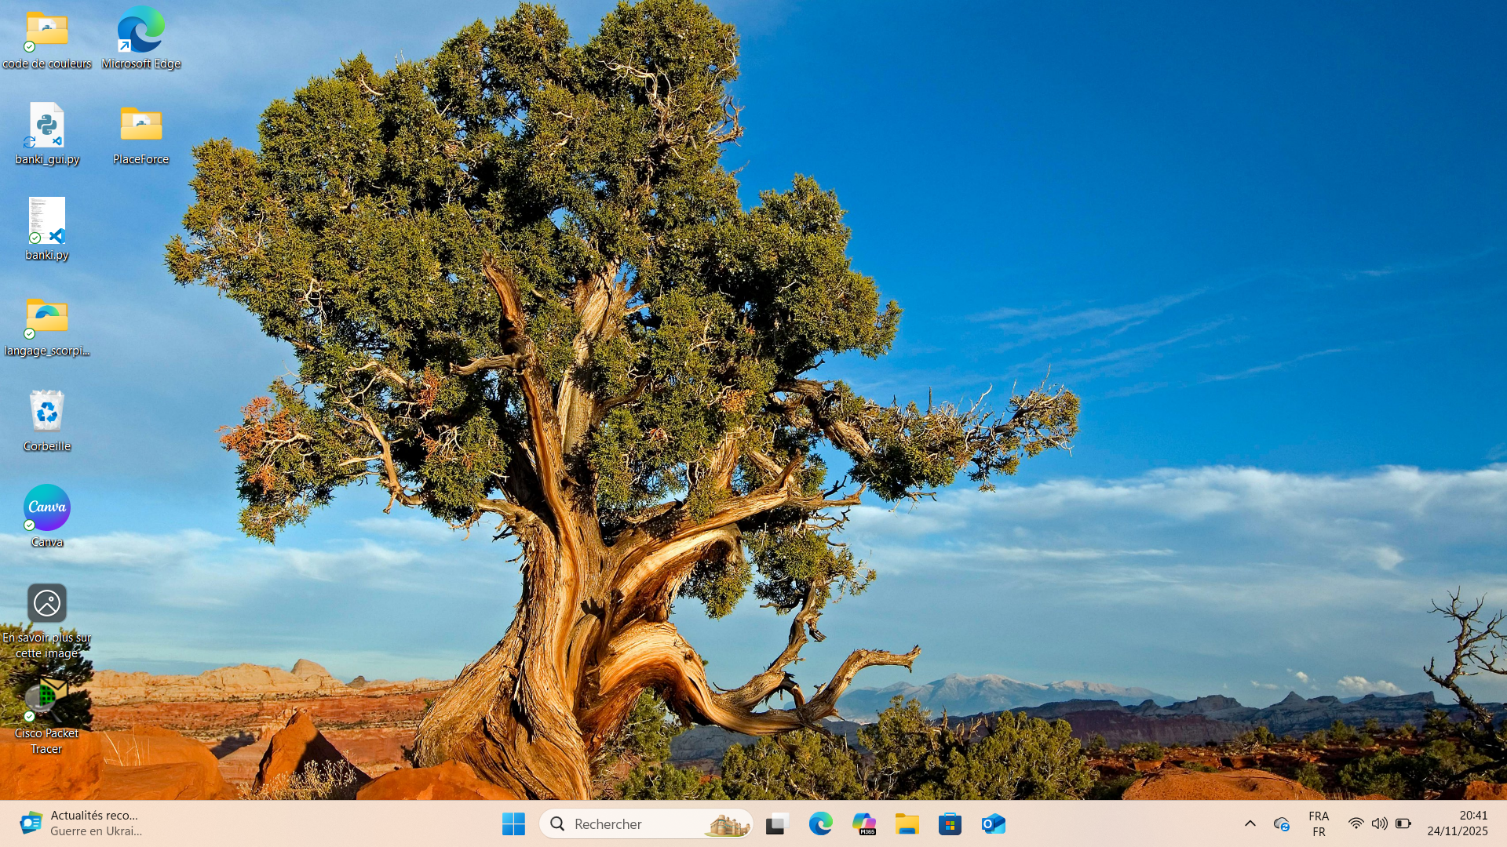Expand the hidden system tray icons chevron
The image size is (1507, 847).
(x=1250, y=823)
